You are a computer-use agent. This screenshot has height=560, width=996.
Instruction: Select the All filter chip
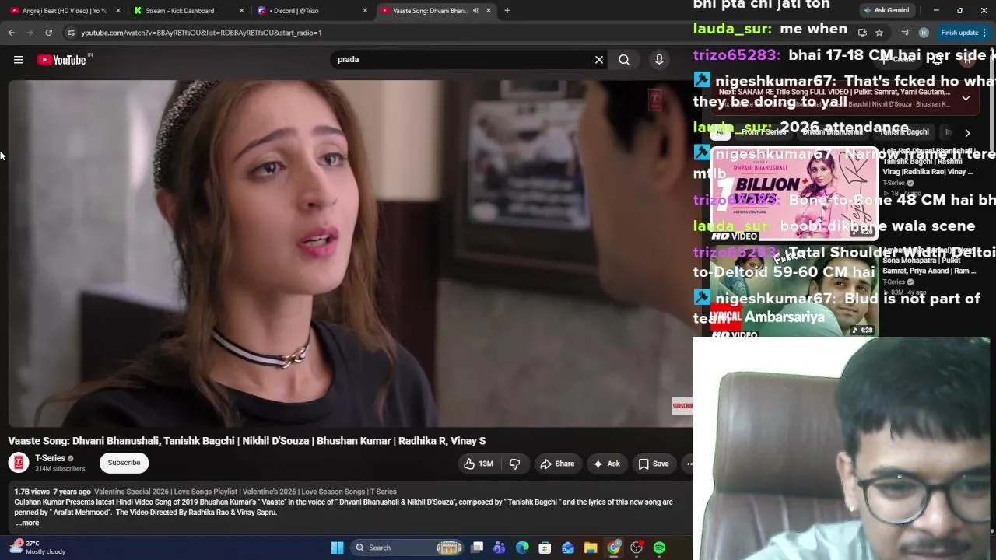721,132
